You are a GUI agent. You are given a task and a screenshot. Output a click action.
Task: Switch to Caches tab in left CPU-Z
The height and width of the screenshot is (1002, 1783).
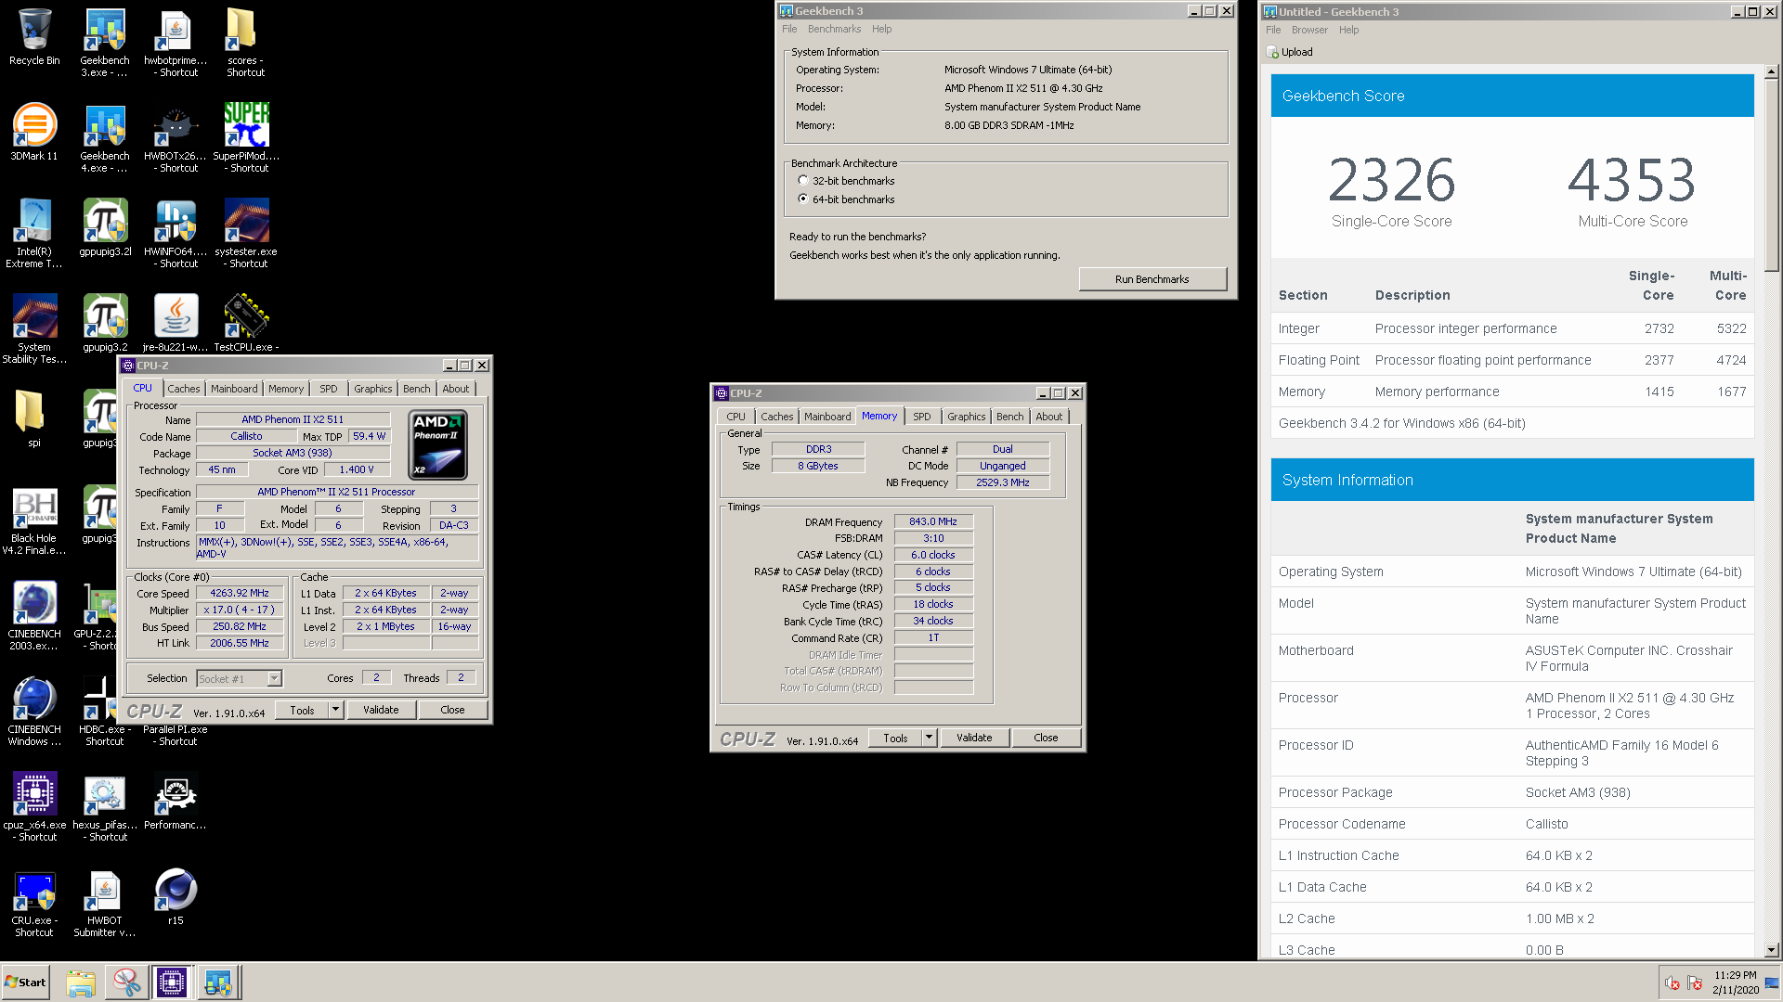pos(183,390)
